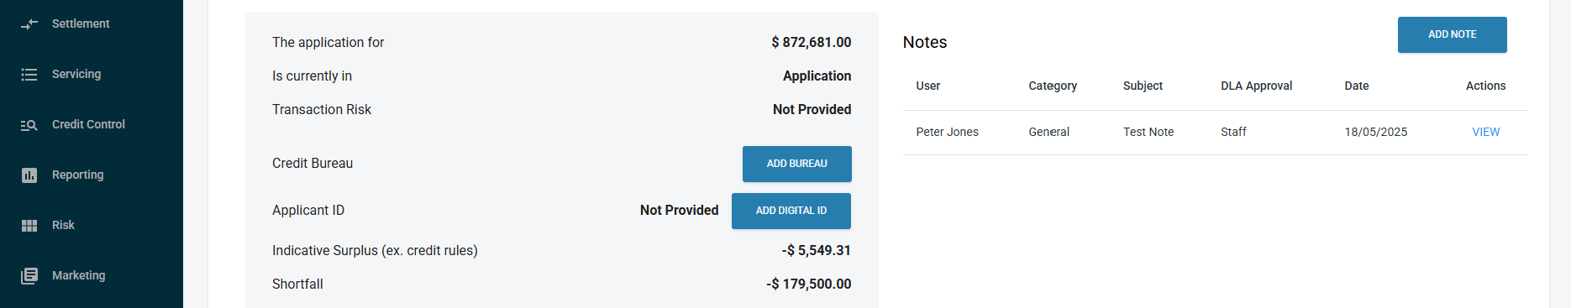The image size is (1571, 308).
Task: Sort notes by the User column header
Action: pos(928,86)
